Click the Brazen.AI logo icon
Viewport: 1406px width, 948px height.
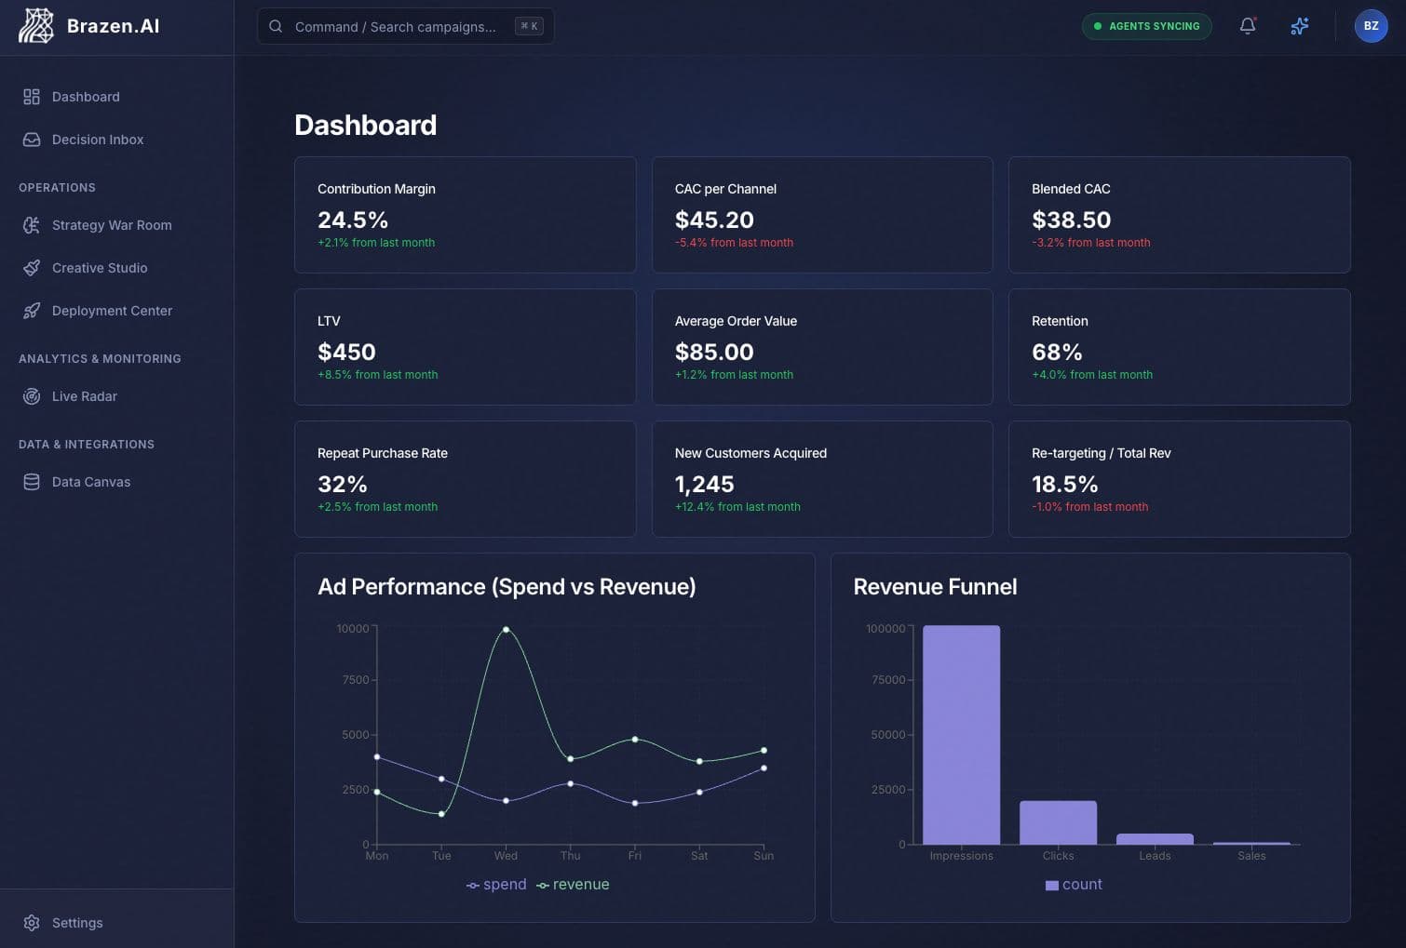pyautogui.click(x=36, y=26)
